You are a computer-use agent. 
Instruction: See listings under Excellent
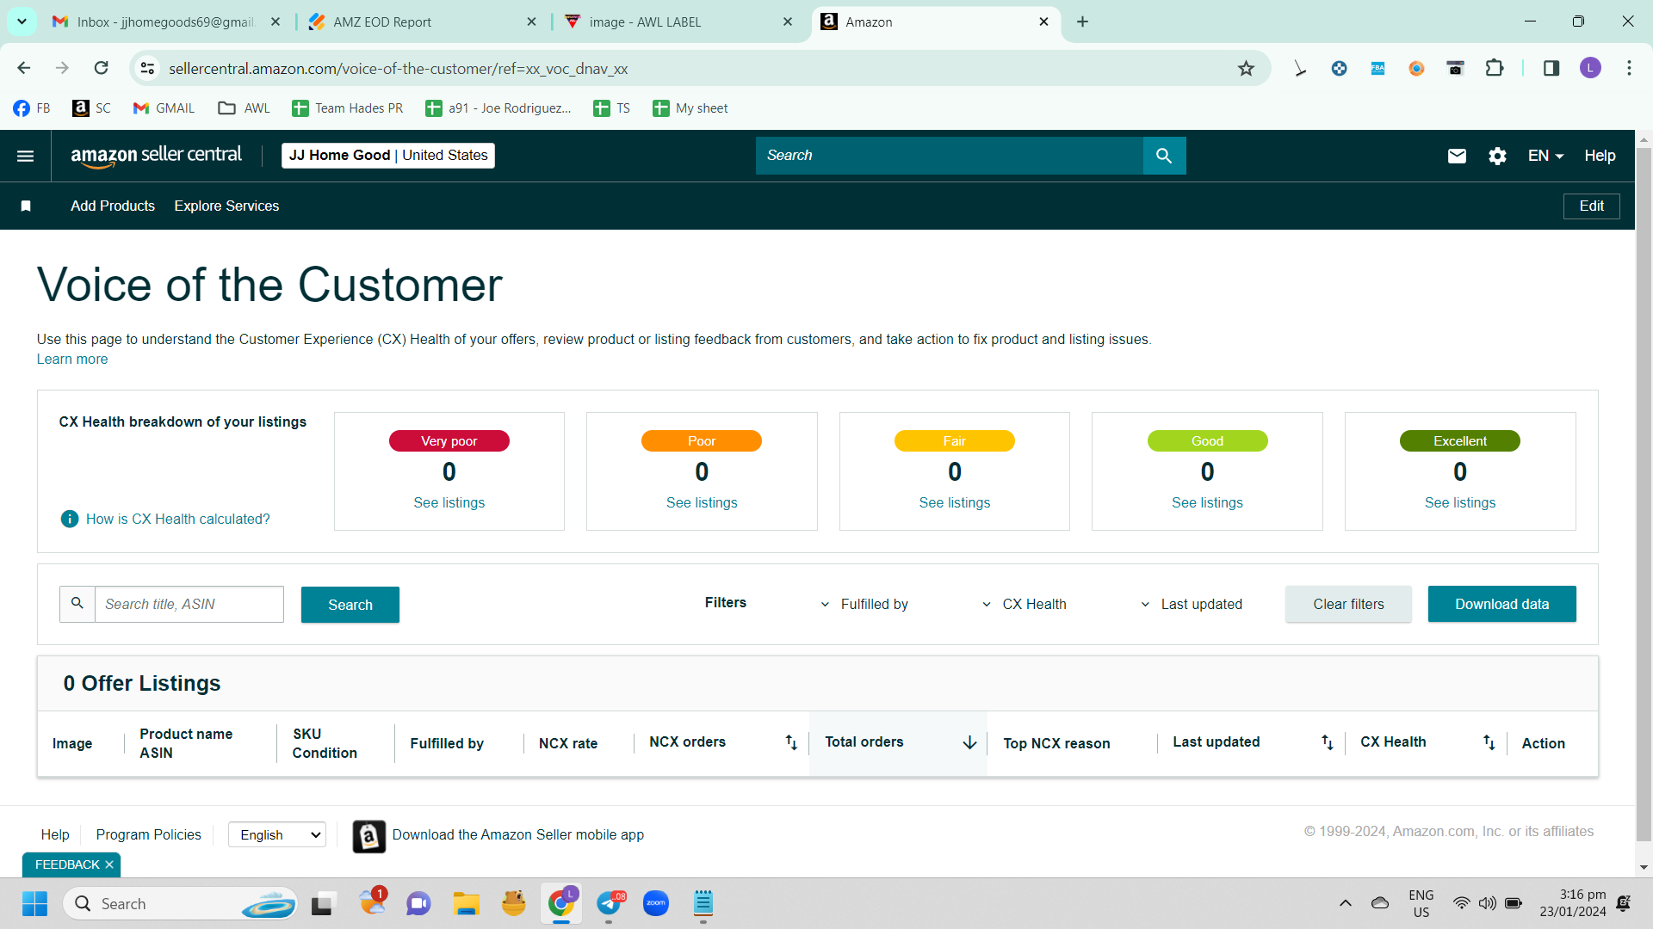point(1460,503)
